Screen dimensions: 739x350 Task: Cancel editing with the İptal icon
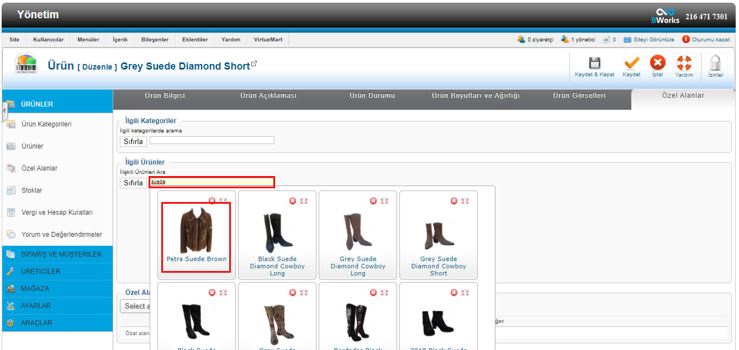click(x=657, y=62)
